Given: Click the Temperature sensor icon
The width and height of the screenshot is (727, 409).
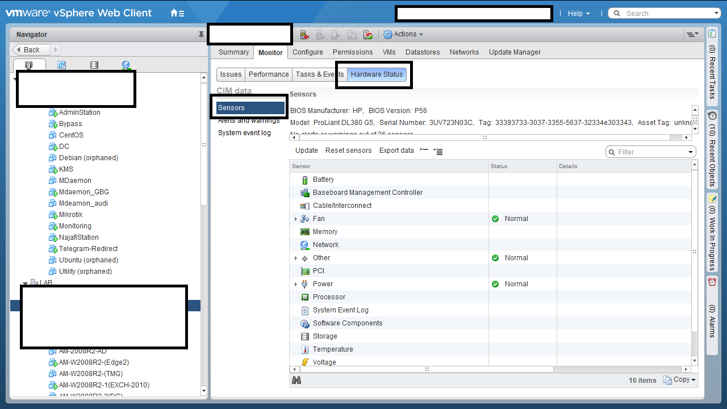Looking at the screenshot, I should (x=305, y=349).
